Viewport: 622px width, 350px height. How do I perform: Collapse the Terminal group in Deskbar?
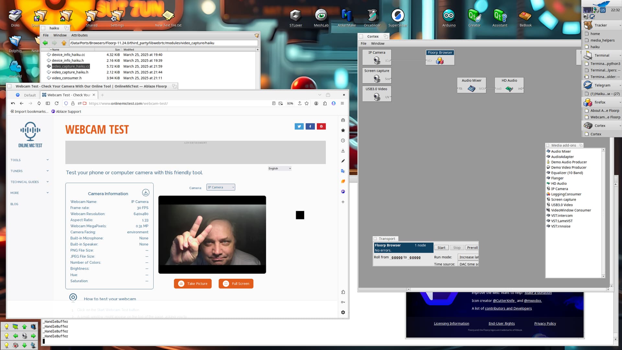(x=620, y=55)
